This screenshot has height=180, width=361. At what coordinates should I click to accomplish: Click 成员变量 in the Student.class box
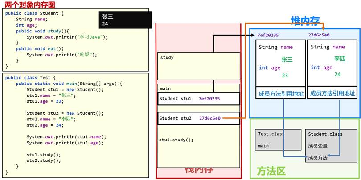click(x=318, y=146)
